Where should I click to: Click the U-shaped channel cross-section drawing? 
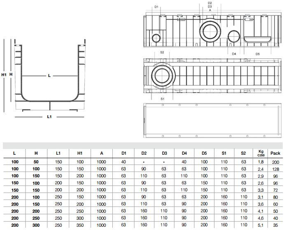[x=50, y=75]
